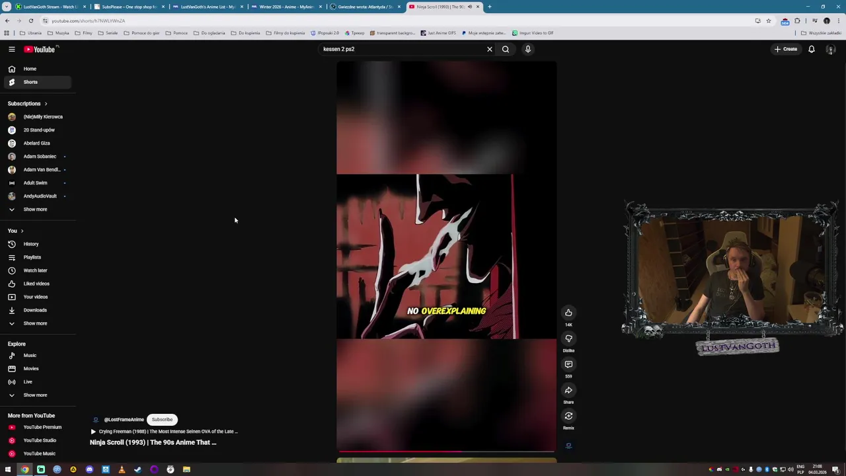Viewport: 846px width, 476px height.
Task: Open Home in the sidebar
Action: (36, 69)
